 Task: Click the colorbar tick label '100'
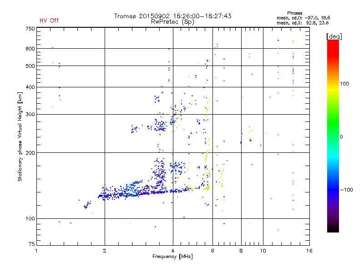click(344, 84)
